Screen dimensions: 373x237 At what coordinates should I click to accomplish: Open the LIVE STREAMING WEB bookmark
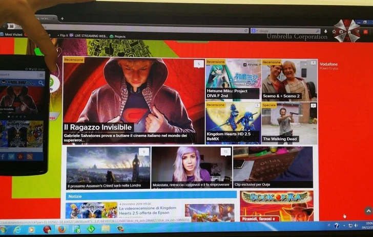pyautogui.click(x=91, y=36)
